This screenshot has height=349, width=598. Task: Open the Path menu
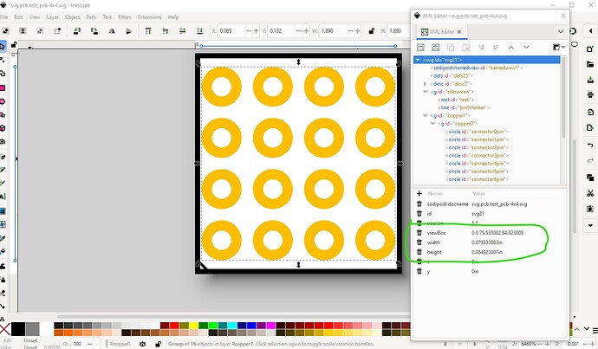coord(91,17)
